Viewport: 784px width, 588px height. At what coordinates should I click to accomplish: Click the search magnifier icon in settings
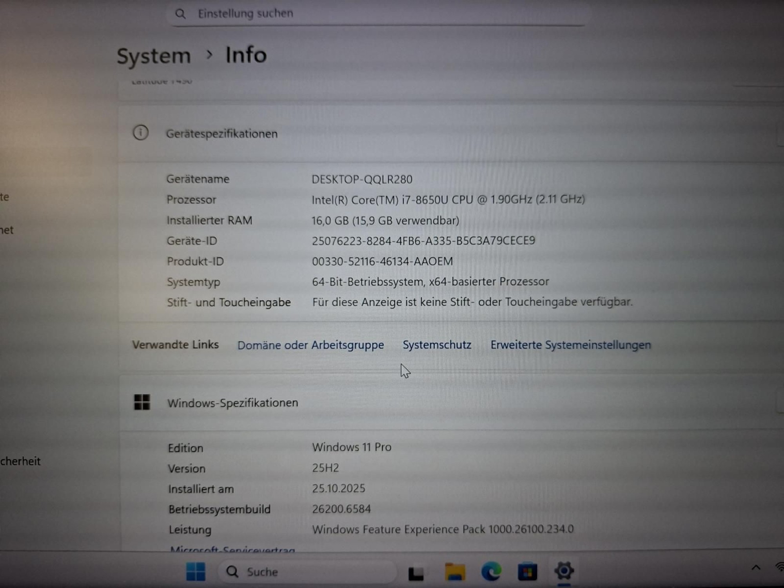tap(180, 14)
